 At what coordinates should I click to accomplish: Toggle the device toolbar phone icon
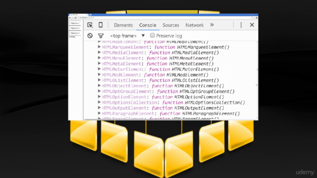click(x=101, y=25)
